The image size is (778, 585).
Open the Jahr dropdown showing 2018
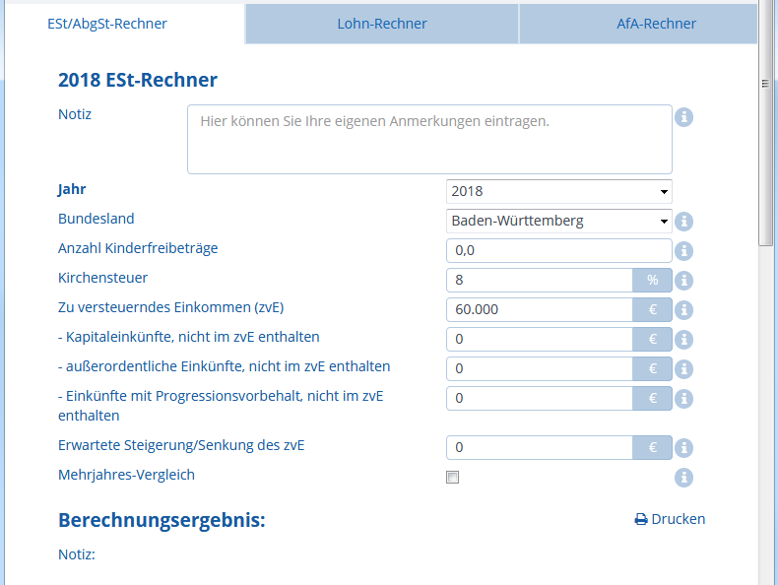click(x=559, y=191)
